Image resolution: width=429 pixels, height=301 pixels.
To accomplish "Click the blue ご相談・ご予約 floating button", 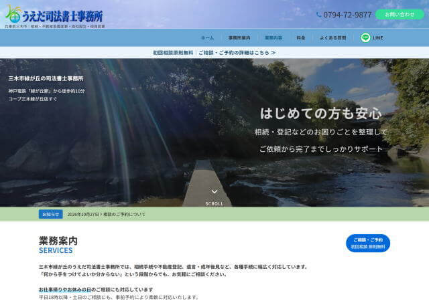I will click(368, 243).
